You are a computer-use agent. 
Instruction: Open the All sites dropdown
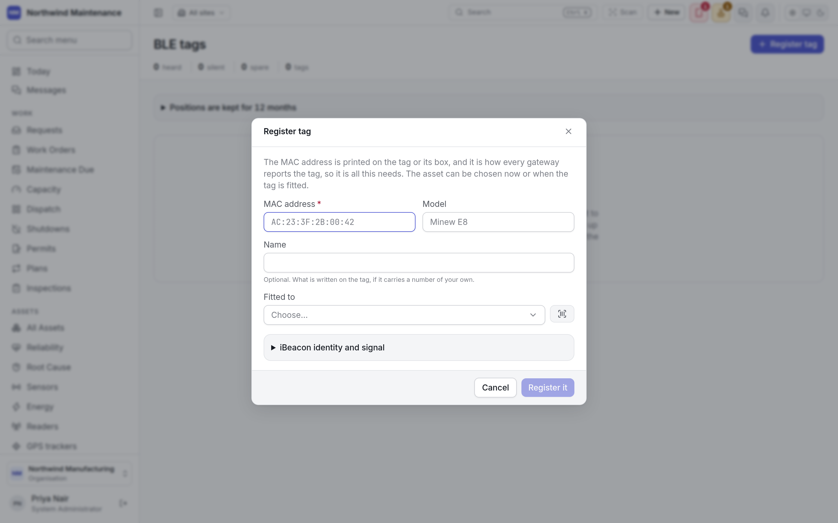202,13
